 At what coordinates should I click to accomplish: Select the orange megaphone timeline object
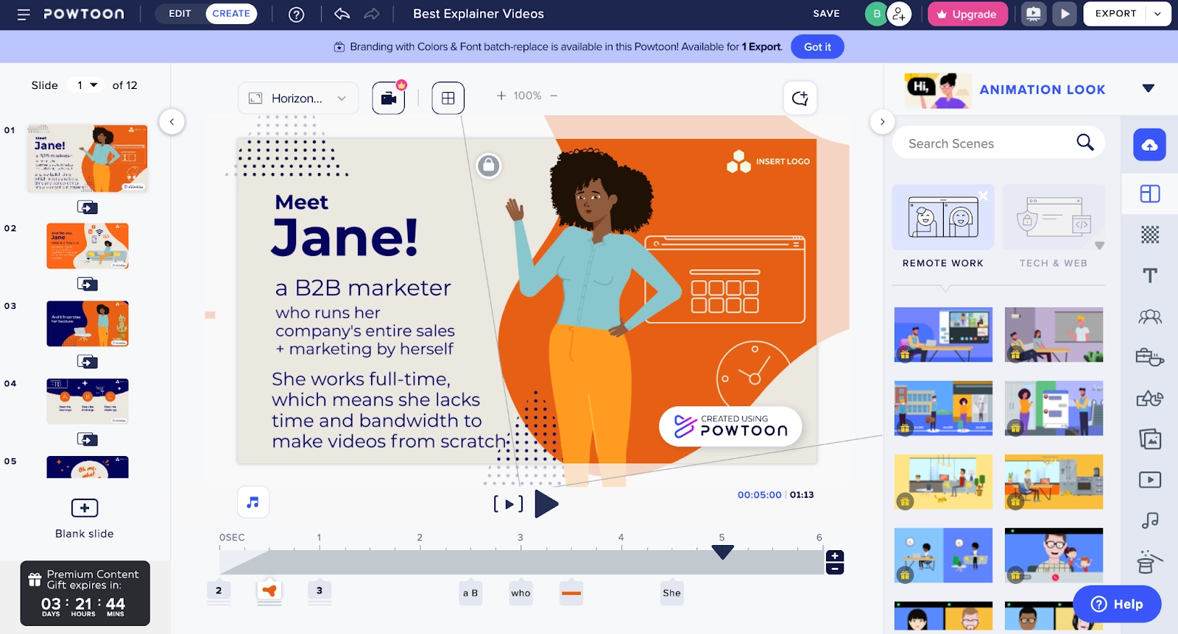pos(269,591)
